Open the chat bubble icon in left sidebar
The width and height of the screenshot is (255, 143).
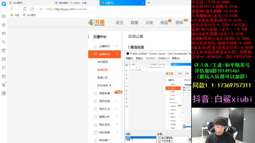coord(4,68)
